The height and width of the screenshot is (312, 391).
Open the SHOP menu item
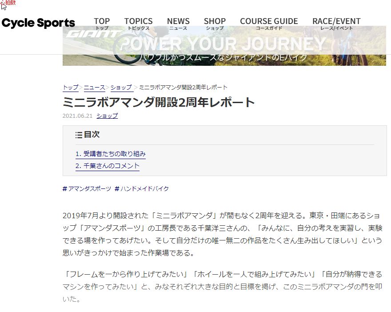pos(215,24)
